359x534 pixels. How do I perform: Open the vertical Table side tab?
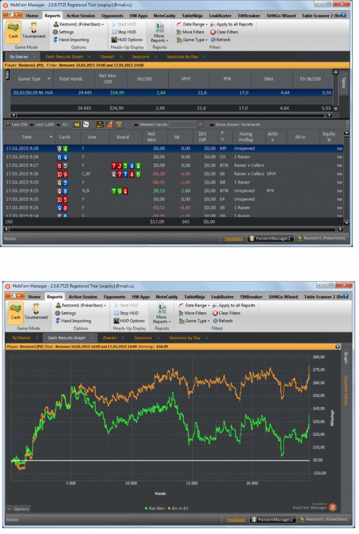point(344,83)
